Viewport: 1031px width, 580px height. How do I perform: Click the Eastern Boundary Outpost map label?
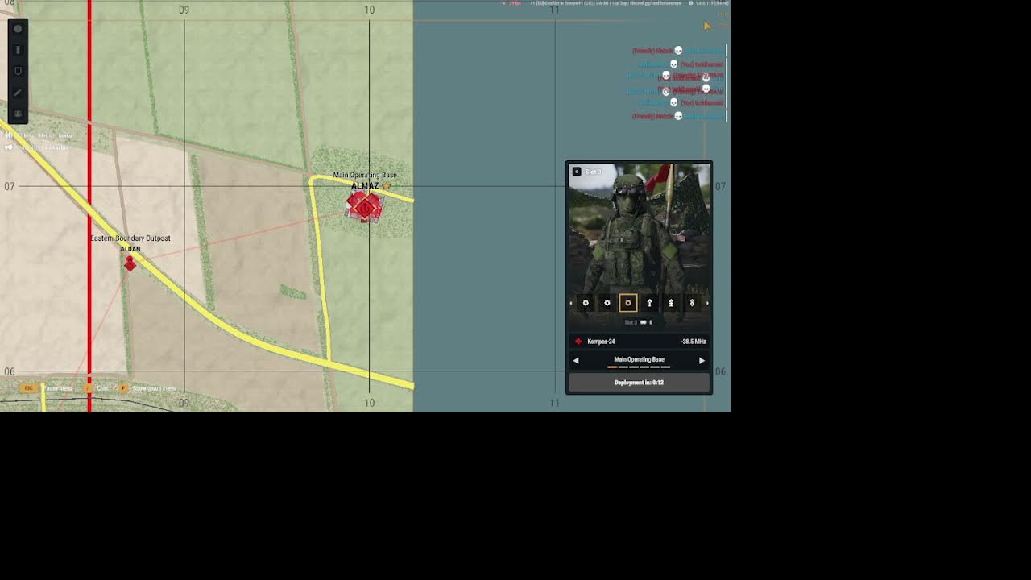[130, 238]
